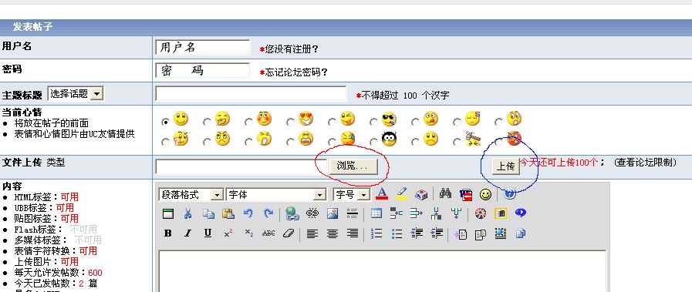Insert numbered list
The image size is (692, 292).
(376, 234)
